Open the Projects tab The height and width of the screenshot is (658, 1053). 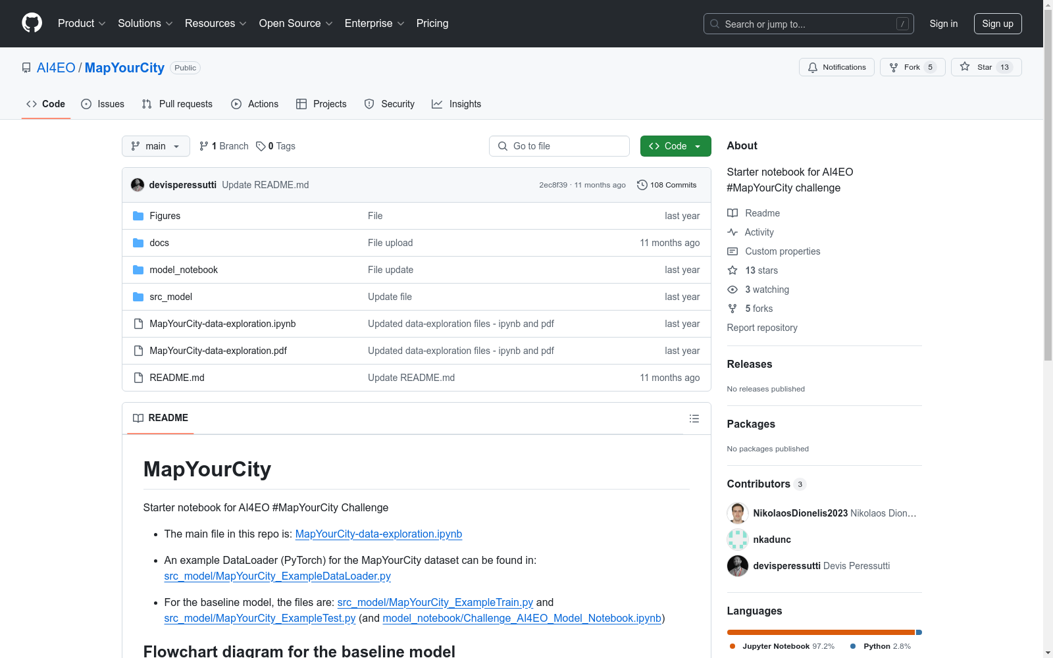click(x=321, y=104)
